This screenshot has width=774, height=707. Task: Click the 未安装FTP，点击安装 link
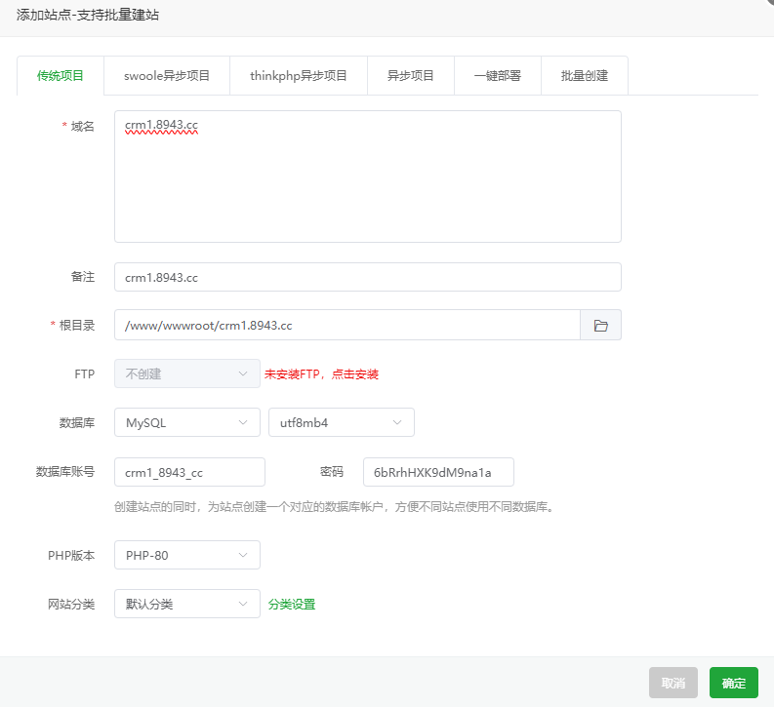click(x=321, y=374)
